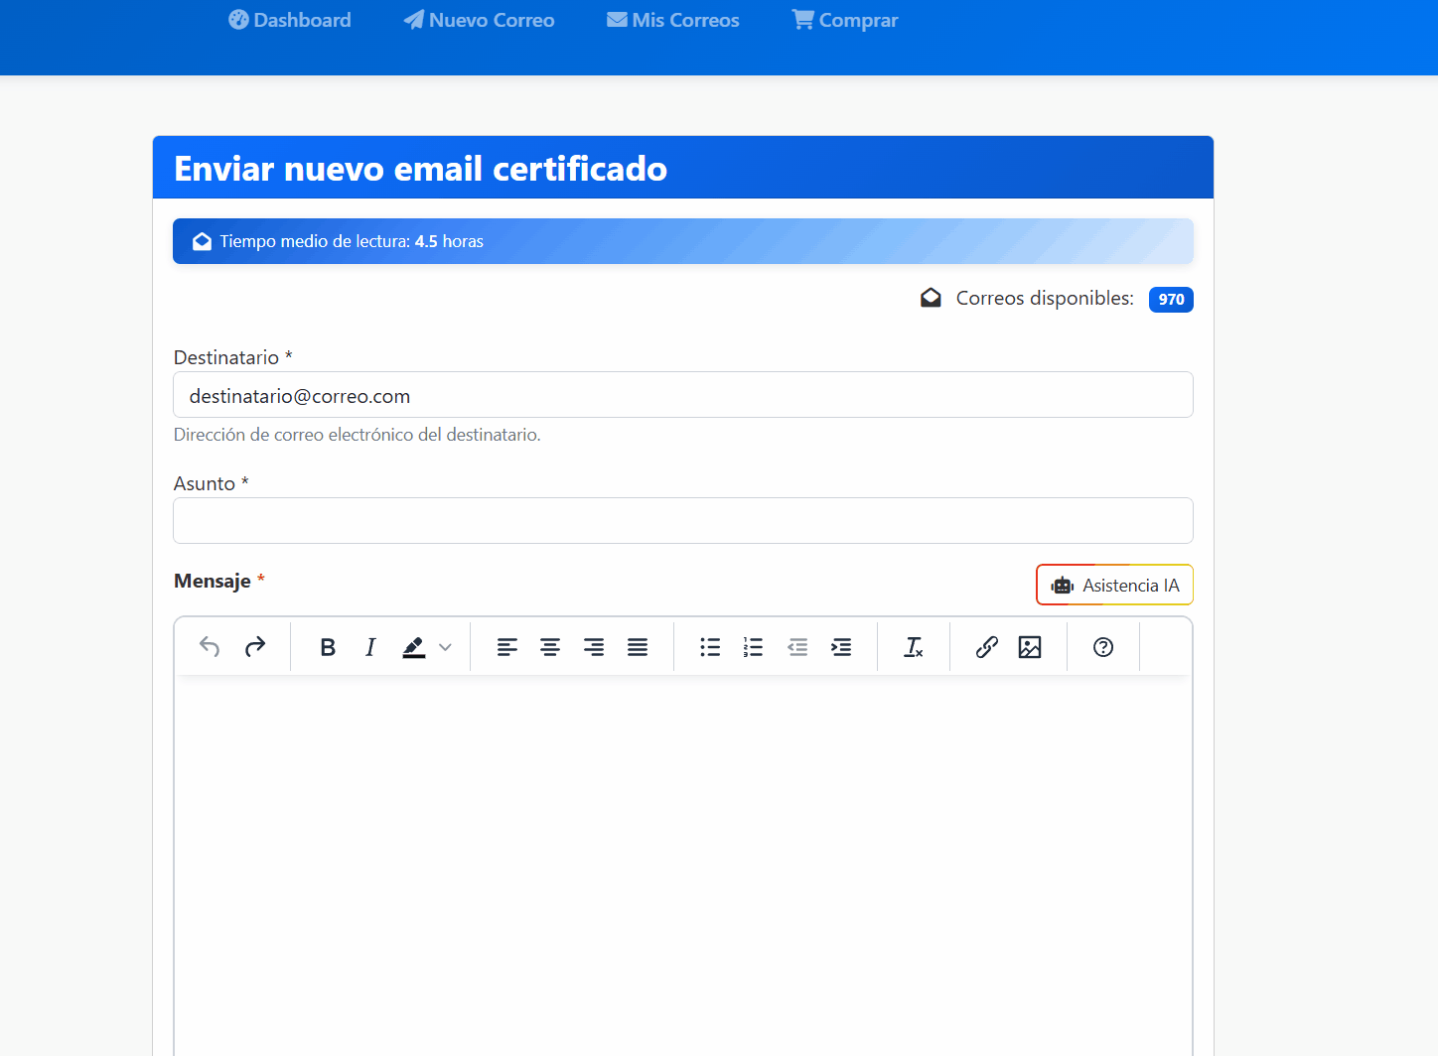Image resolution: width=1438 pixels, height=1056 pixels.
Task: Insert a hyperlink into message
Action: pyautogui.click(x=986, y=647)
